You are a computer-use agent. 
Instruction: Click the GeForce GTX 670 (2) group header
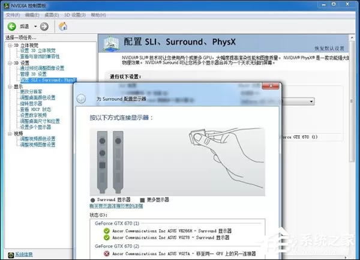click(x=117, y=246)
